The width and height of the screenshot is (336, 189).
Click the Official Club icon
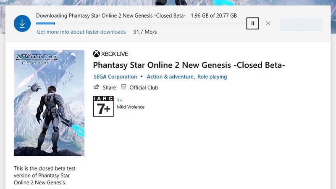[x=123, y=87]
